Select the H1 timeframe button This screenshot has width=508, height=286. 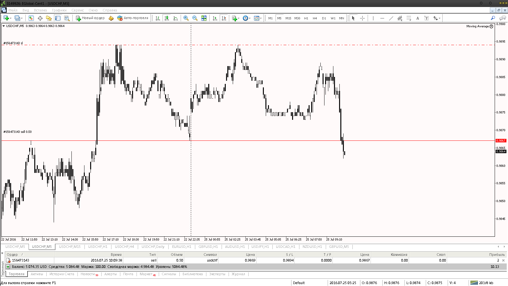click(306, 18)
